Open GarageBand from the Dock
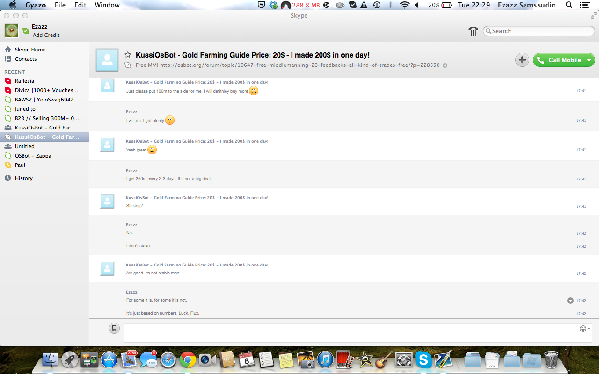The width and height of the screenshot is (599, 374). pos(384,360)
